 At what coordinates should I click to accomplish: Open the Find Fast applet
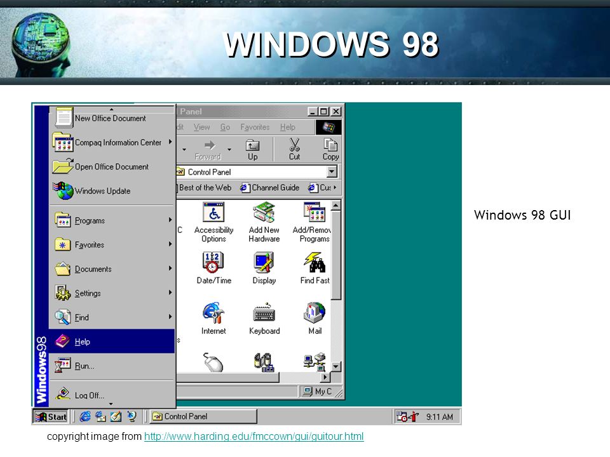(315, 268)
